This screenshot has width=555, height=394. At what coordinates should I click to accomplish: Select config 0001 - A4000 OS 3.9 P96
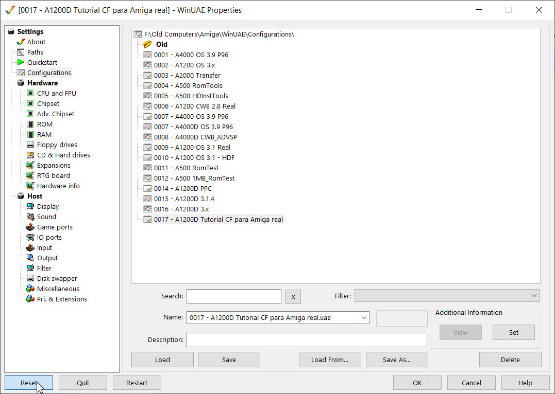pos(191,55)
